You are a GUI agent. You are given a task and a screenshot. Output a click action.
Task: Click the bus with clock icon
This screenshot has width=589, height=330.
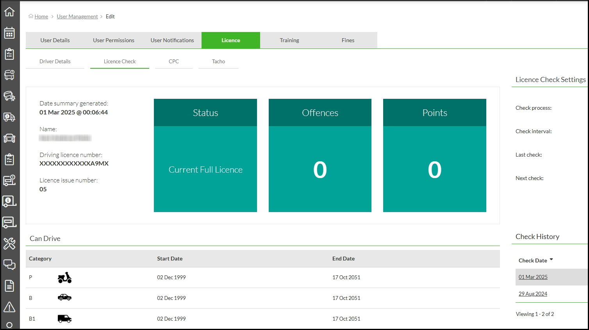(9, 75)
